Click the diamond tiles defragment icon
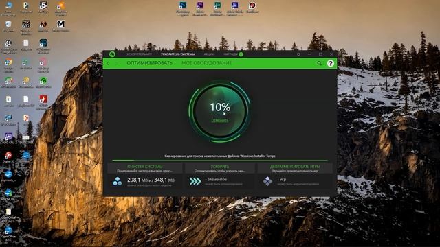440x247 pixels. pos(267,181)
